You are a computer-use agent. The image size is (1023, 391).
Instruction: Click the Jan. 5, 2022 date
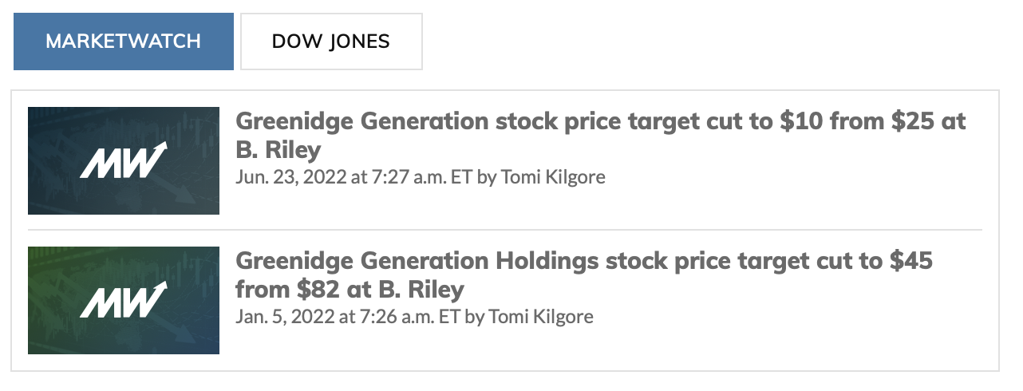tap(285, 317)
